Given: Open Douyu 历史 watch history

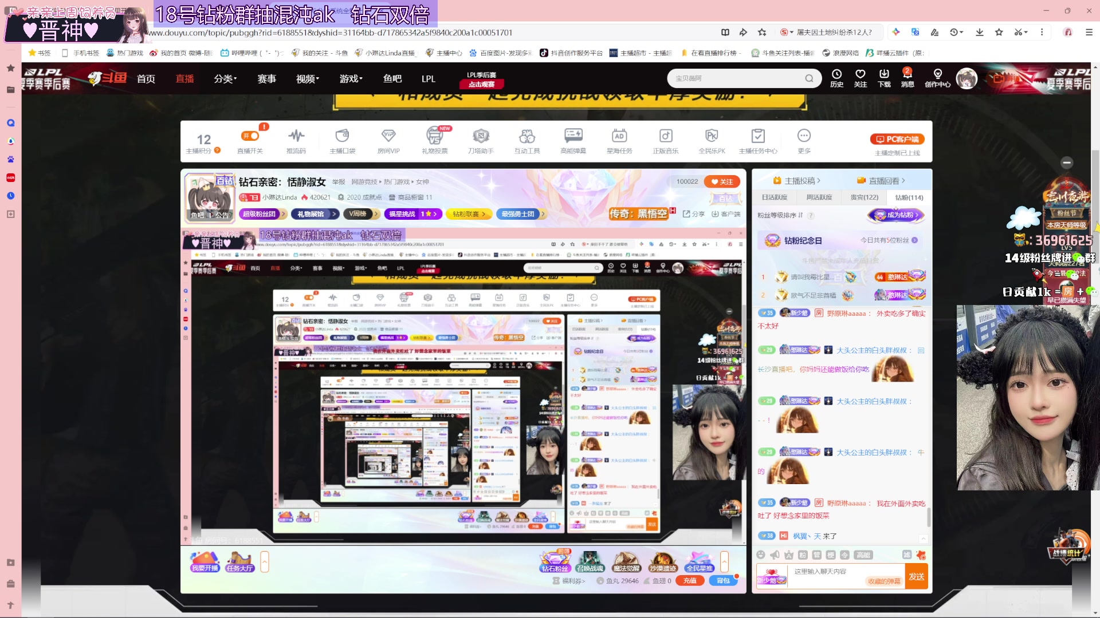Looking at the screenshot, I should [837, 78].
